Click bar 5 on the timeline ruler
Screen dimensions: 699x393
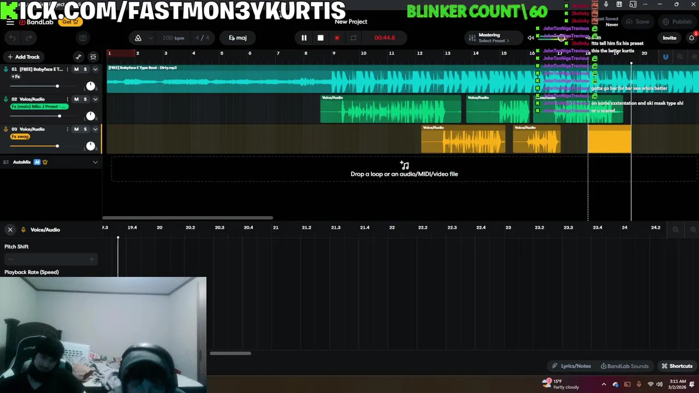click(x=222, y=53)
